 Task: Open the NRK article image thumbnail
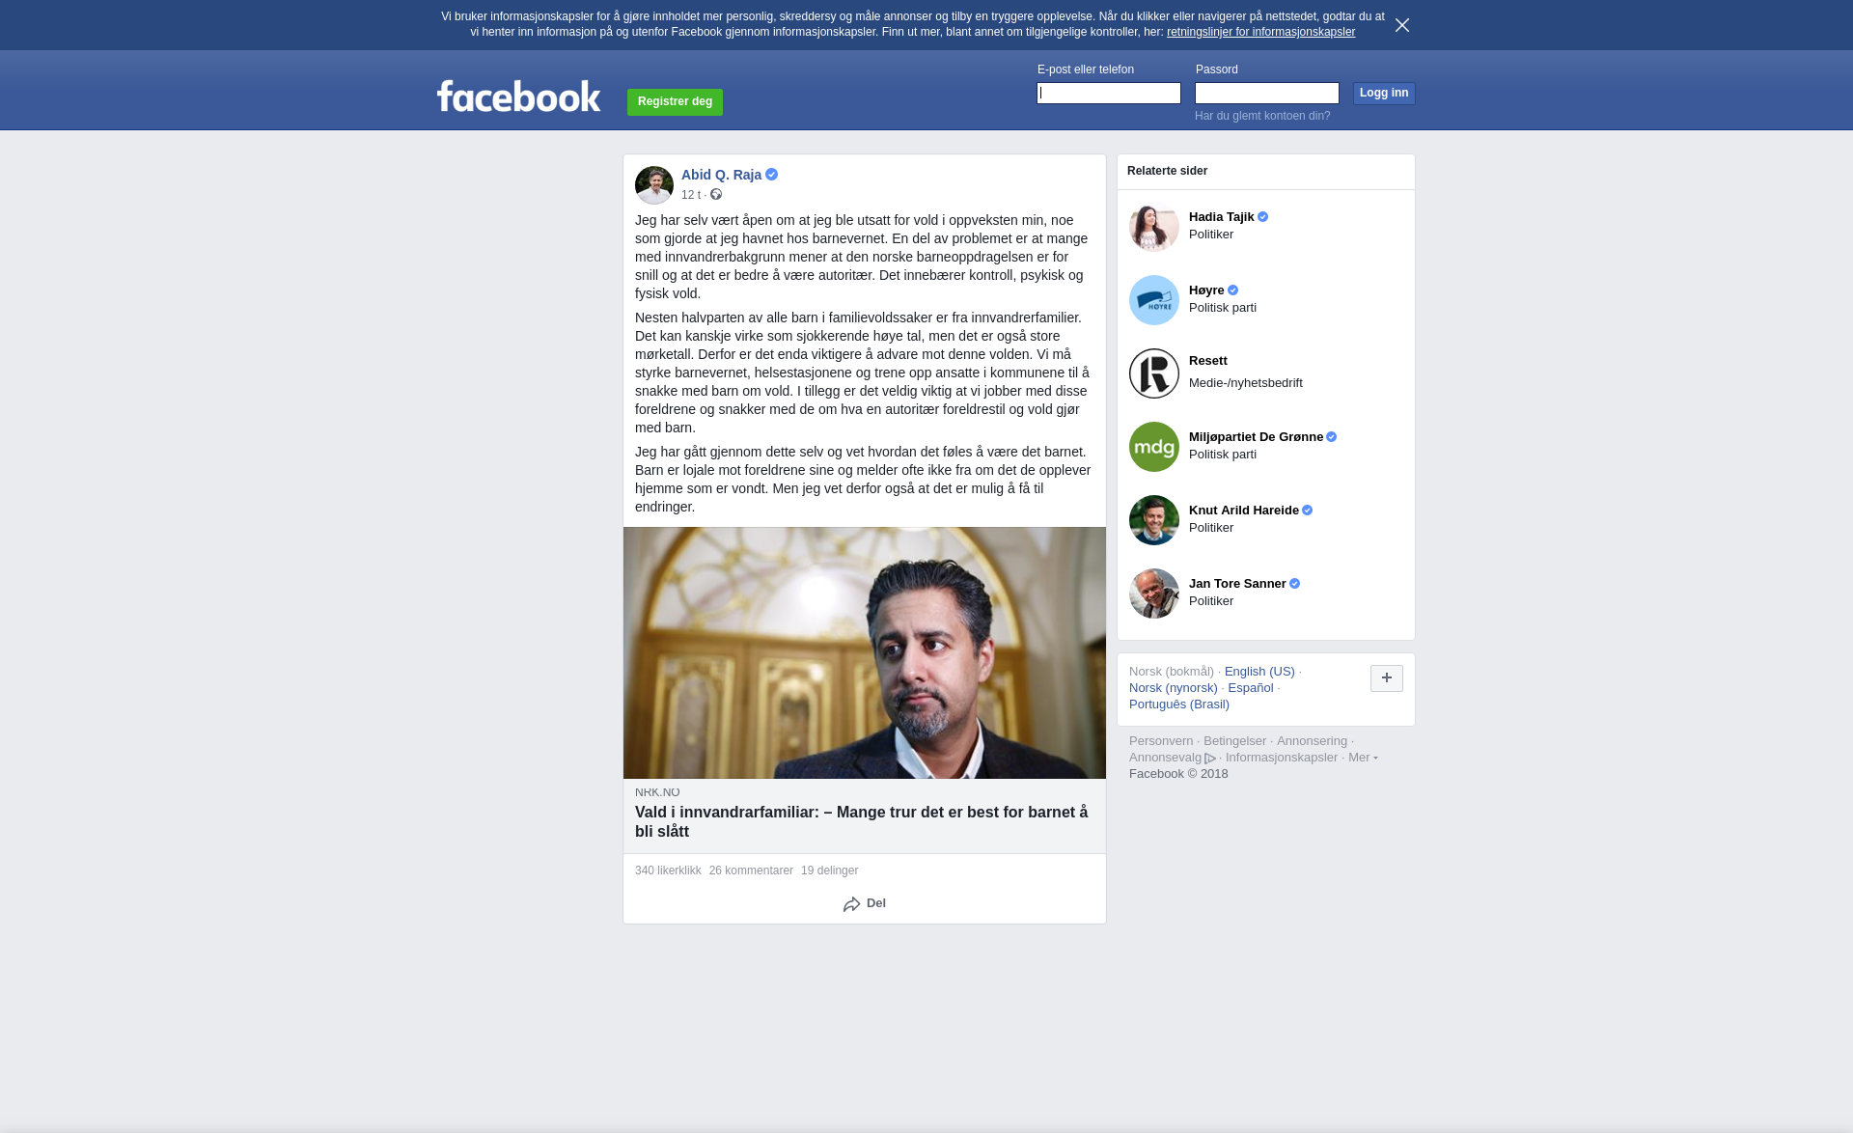pos(865,652)
